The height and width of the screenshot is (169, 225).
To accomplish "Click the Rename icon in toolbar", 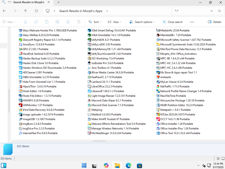I will [57, 22].
